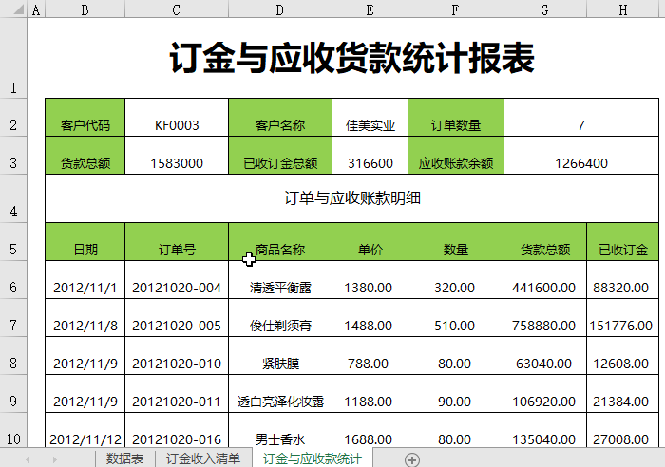Click the previous sheet navigation arrow
The height and width of the screenshot is (467, 665).
tap(28, 459)
